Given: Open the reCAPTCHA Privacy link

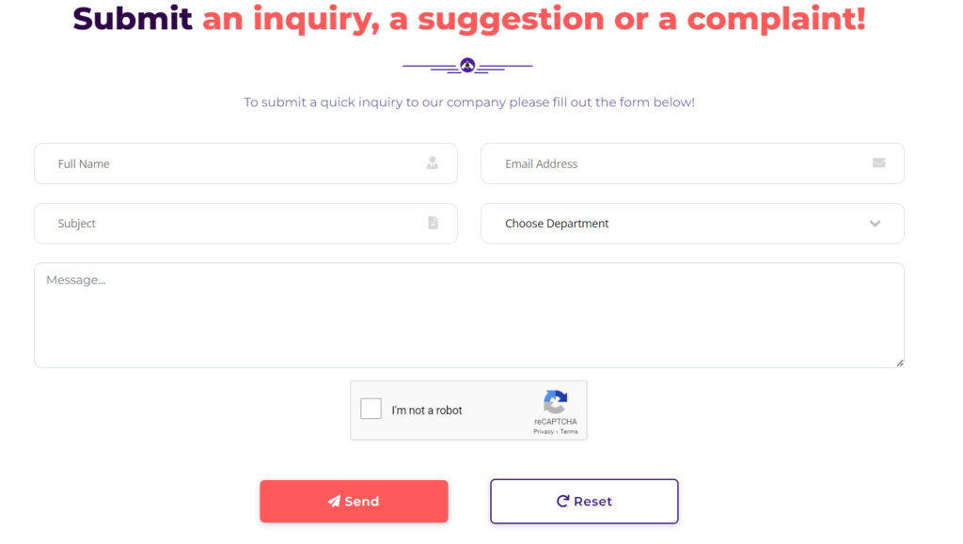Looking at the screenshot, I should coord(543,431).
